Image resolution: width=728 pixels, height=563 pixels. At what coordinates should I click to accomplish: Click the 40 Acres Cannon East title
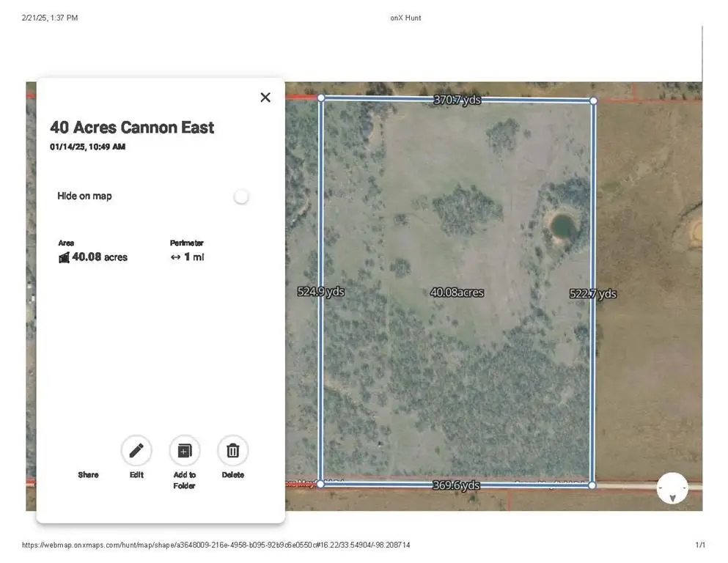(x=132, y=128)
